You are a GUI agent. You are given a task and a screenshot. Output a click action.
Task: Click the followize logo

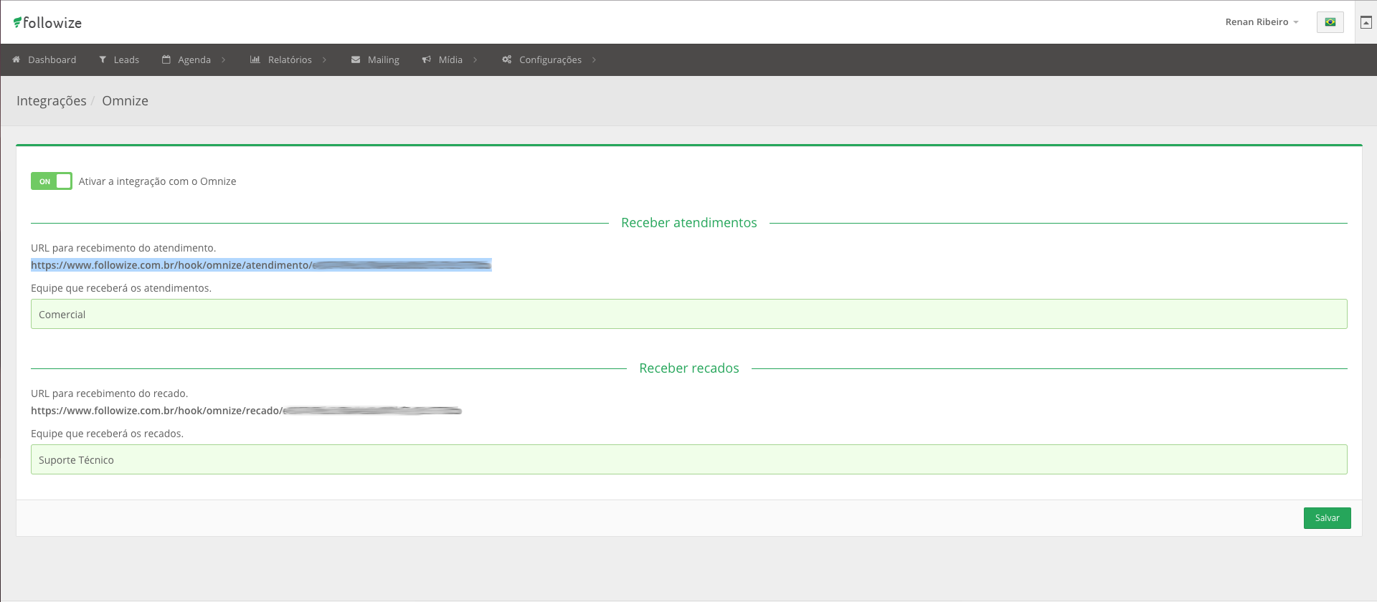tap(47, 22)
